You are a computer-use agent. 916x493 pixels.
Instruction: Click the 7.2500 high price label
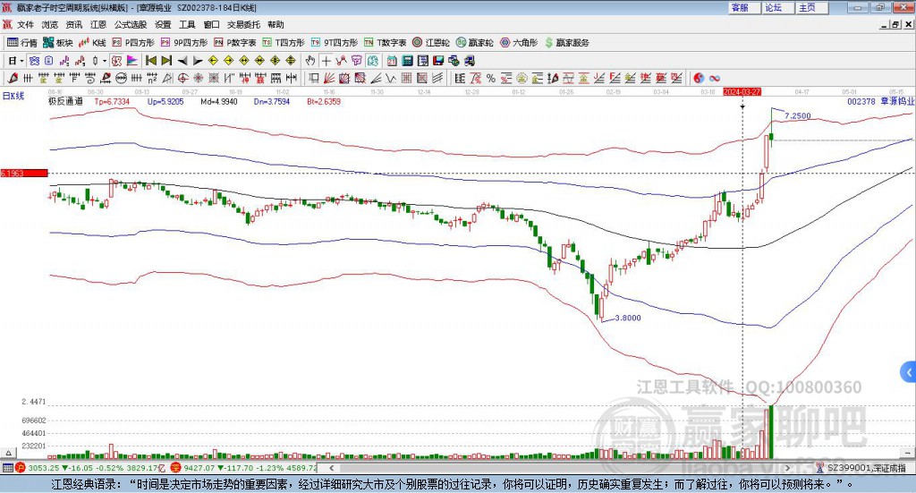click(x=797, y=115)
